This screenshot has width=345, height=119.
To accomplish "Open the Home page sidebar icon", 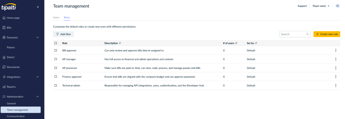I will point(4,18).
